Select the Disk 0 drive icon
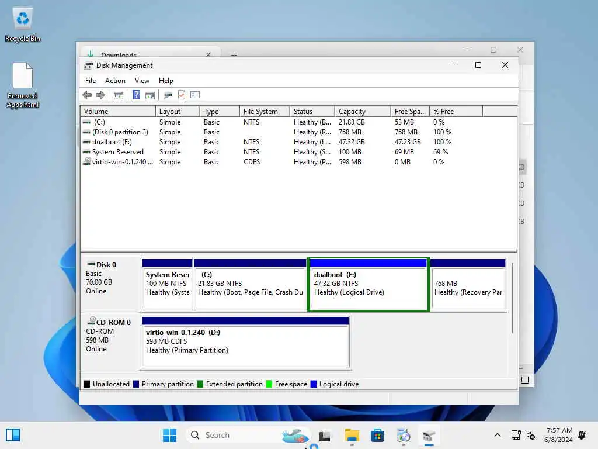Viewport: 598px width, 449px height. point(91,264)
